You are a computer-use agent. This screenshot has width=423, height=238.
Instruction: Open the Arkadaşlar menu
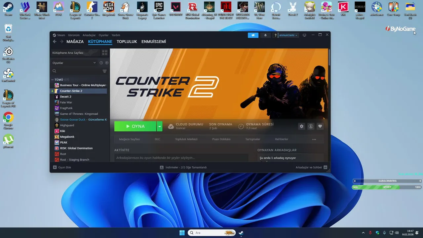tap(89, 35)
